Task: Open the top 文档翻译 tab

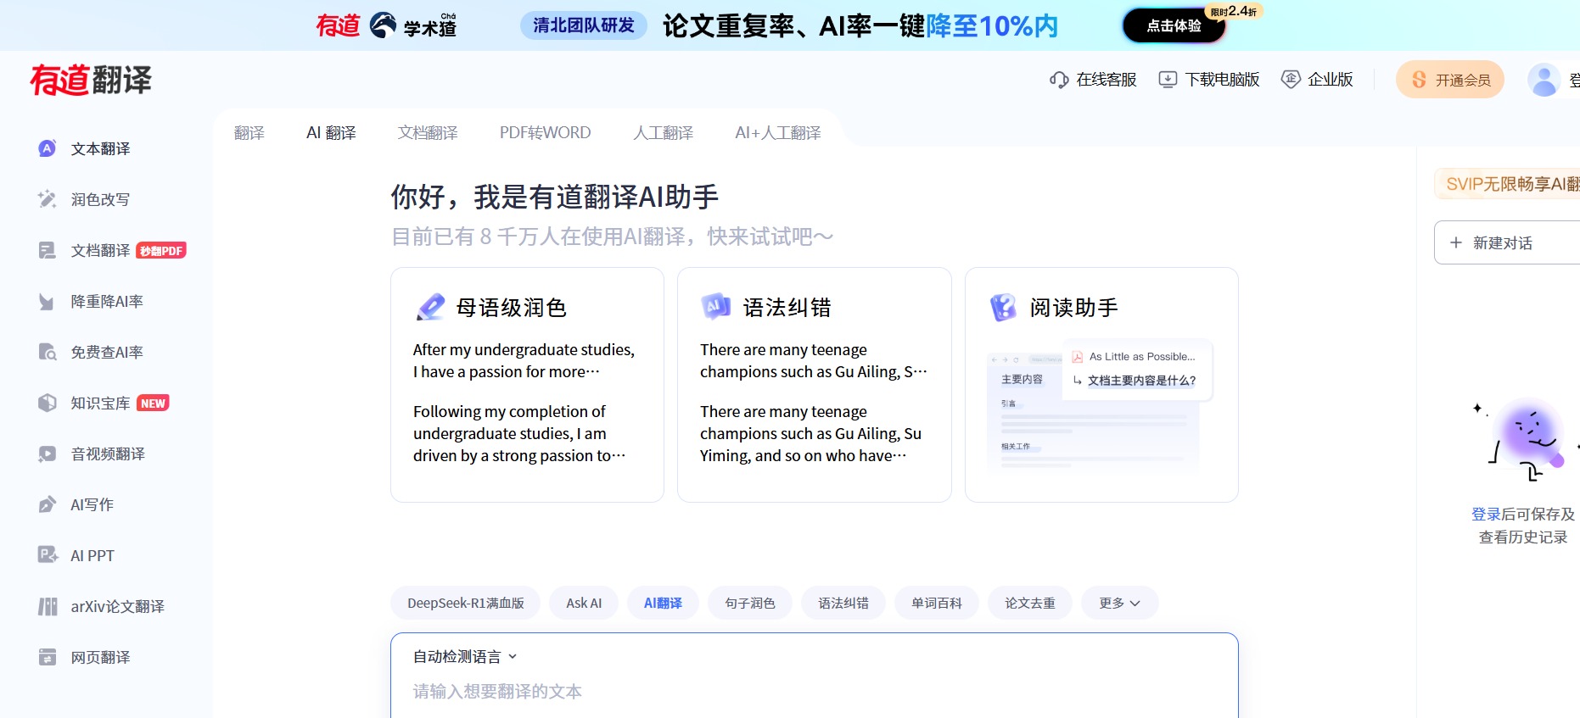Action: tap(428, 133)
